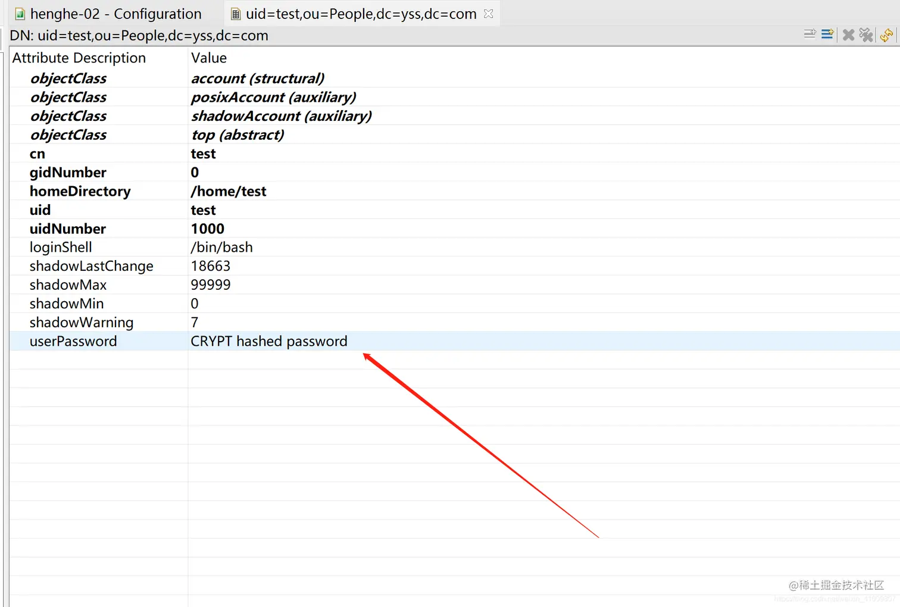Viewport: 900px width, 607px height.
Task: Click the Value column header
Action: point(209,58)
